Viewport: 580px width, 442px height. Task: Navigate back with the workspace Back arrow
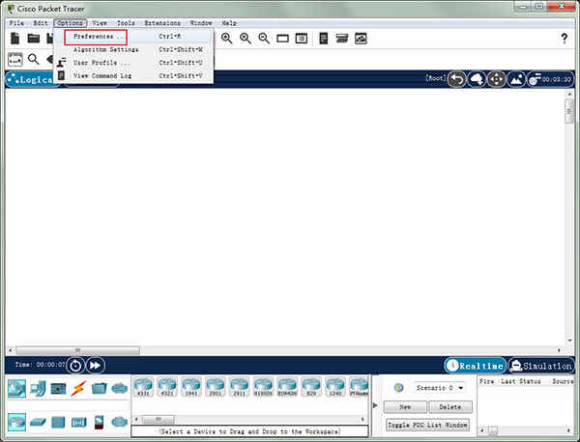[x=457, y=79]
